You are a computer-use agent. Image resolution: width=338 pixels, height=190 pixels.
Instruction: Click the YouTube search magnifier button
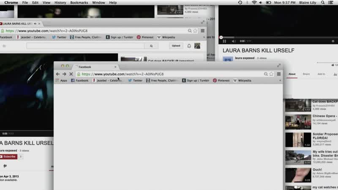[x=151, y=46]
